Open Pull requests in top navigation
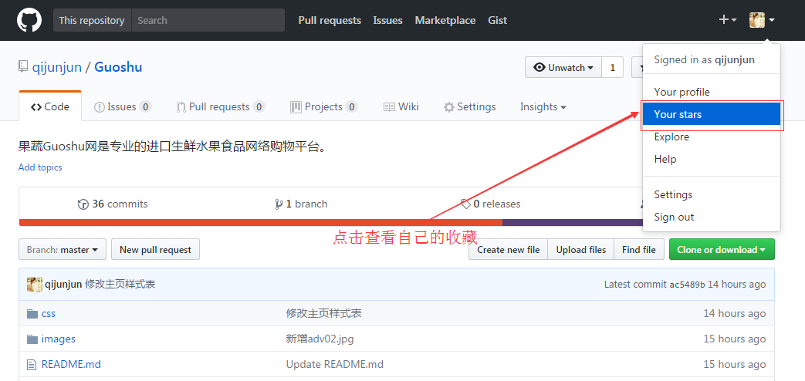 (x=330, y=21)
